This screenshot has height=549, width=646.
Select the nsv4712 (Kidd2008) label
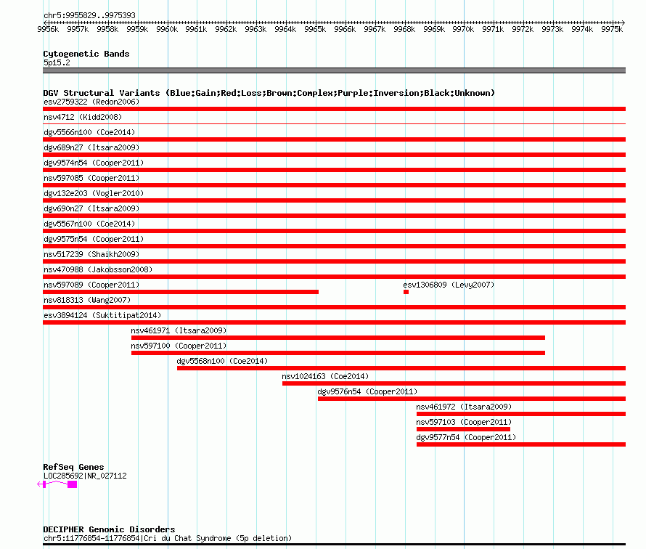pyautogui.click(x=83, y=117)
